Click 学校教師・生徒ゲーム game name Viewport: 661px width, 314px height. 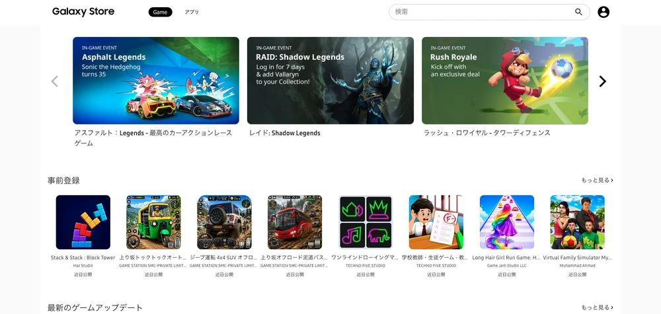pos(436,257)
